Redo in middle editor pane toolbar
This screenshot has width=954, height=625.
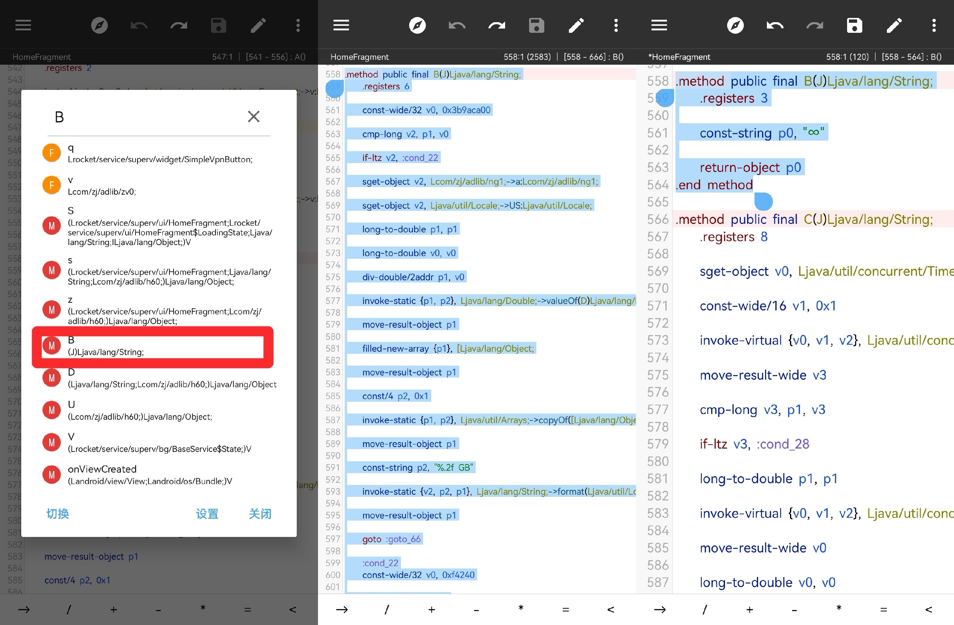[497, 25]
